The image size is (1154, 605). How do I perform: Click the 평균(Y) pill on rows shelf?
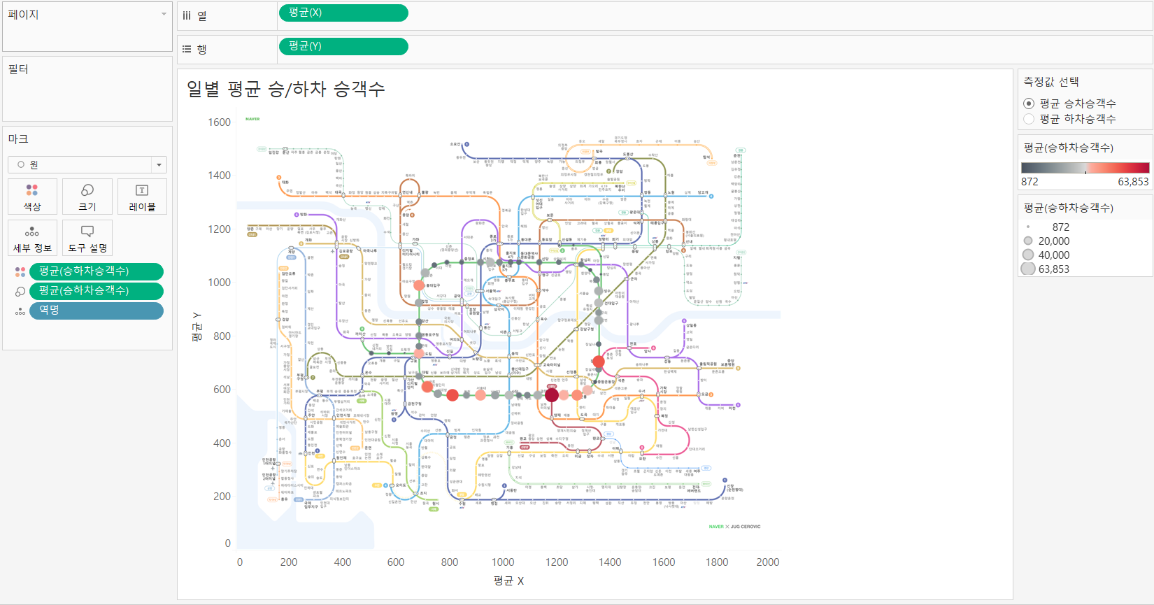(x=343, y=46)
